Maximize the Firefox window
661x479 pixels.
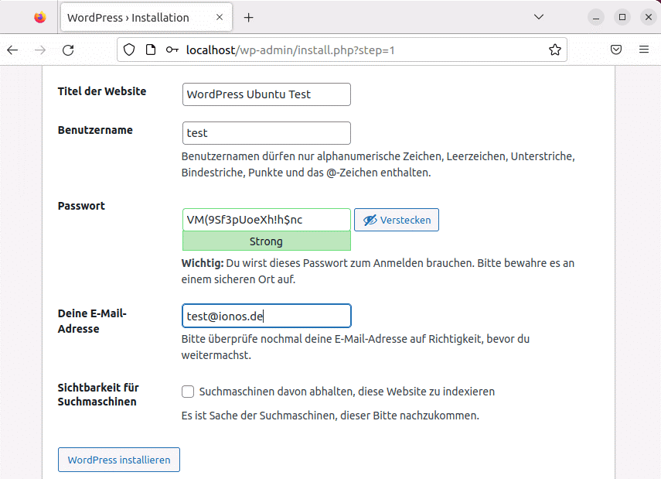tap(622, 17)
